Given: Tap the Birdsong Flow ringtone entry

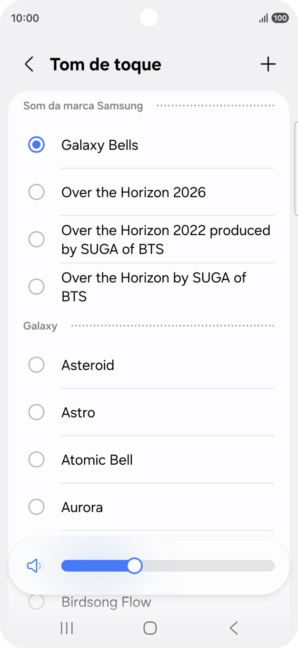Looking at the screenshot, I should (106, 602).
